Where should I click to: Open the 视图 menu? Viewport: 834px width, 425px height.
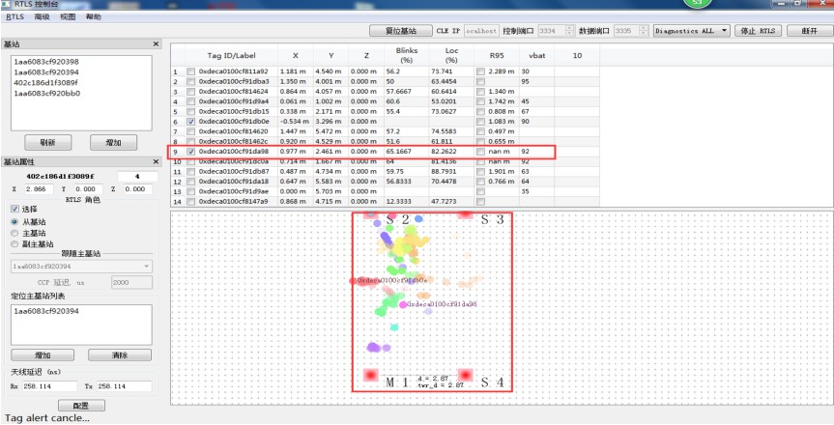[x=68, y=17]
